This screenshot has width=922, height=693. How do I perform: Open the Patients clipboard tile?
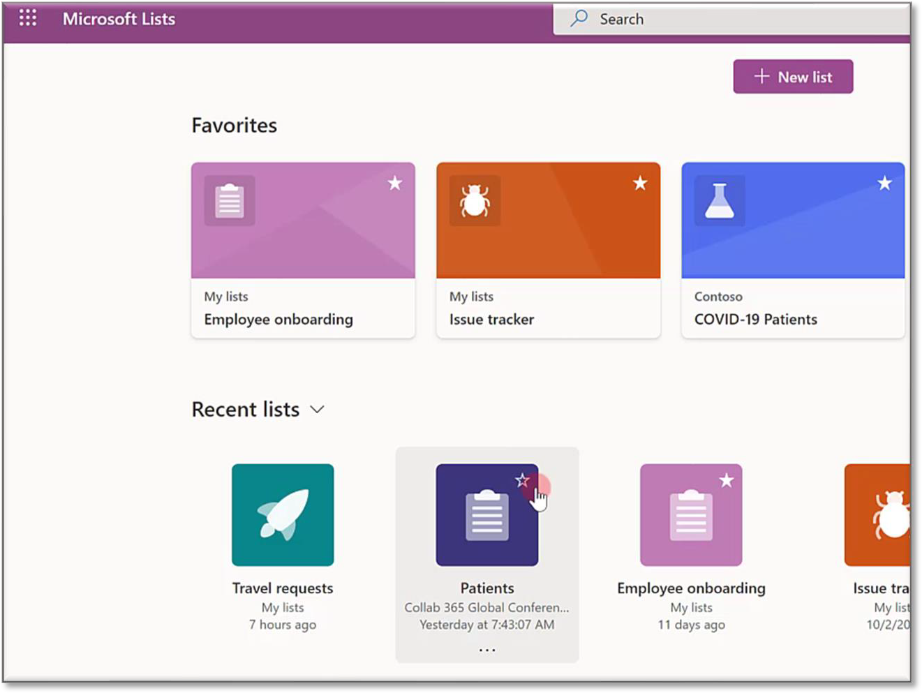click(486, 515)
